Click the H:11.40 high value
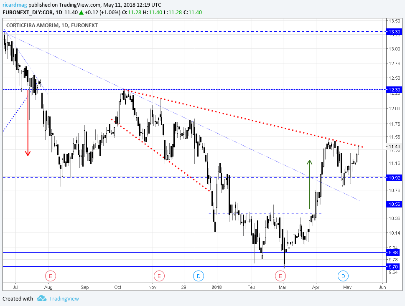 (153, 13)
